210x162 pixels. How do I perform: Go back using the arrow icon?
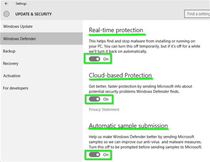click(x=6, y=3)
